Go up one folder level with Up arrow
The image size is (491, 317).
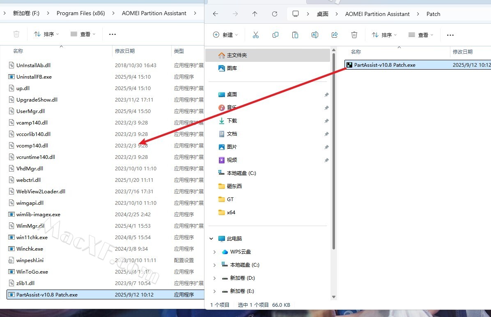(255, 14)
